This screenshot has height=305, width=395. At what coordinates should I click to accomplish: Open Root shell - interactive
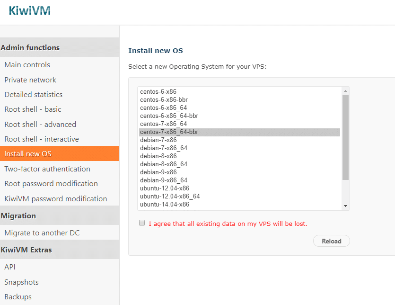pyautogui.click(x=42, y=139)
